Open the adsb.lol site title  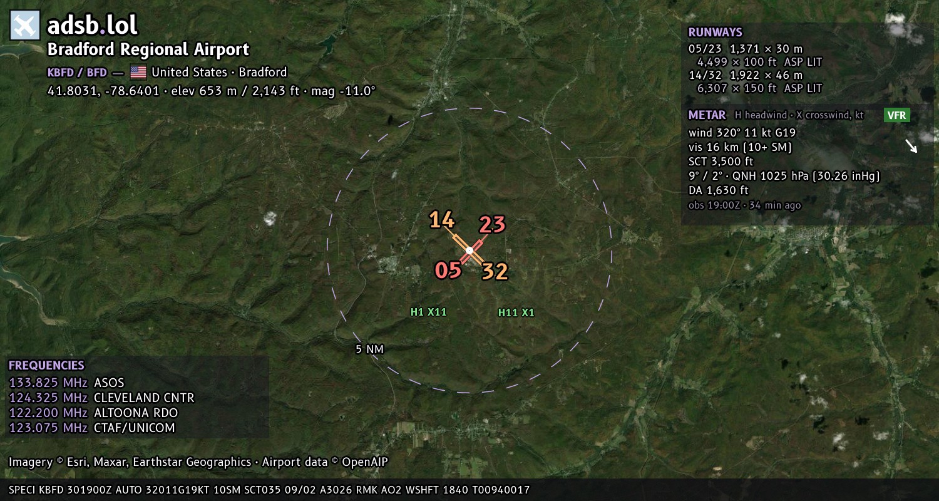(x=92, y=26)
